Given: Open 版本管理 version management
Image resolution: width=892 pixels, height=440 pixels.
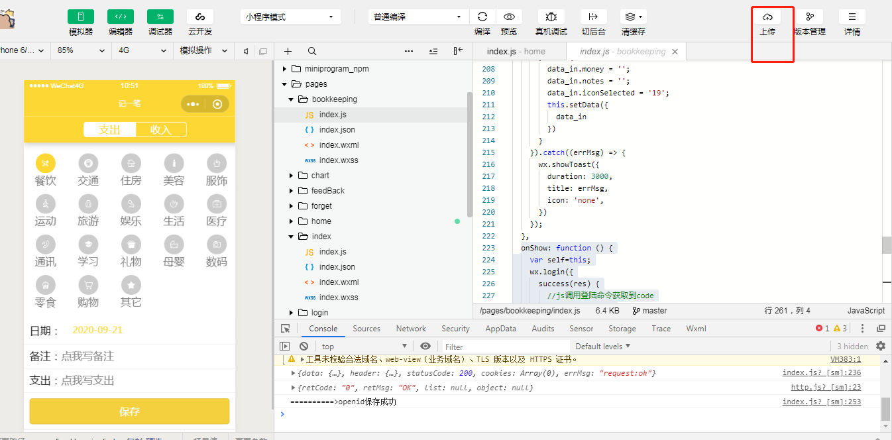Looking at the screenshot, I should pos(810,17).
